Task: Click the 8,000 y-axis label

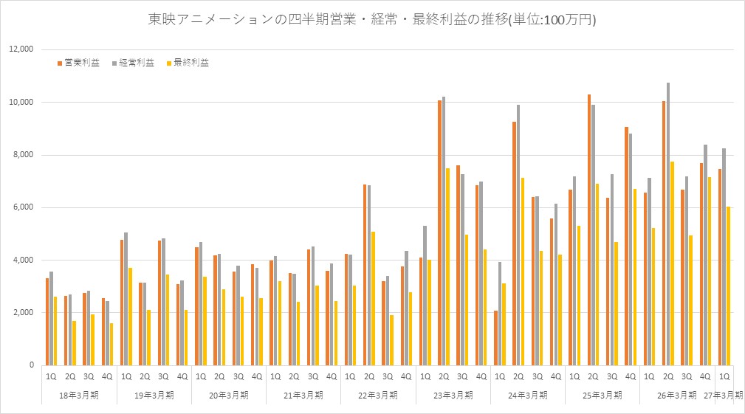Action: (x=24, y=155)
